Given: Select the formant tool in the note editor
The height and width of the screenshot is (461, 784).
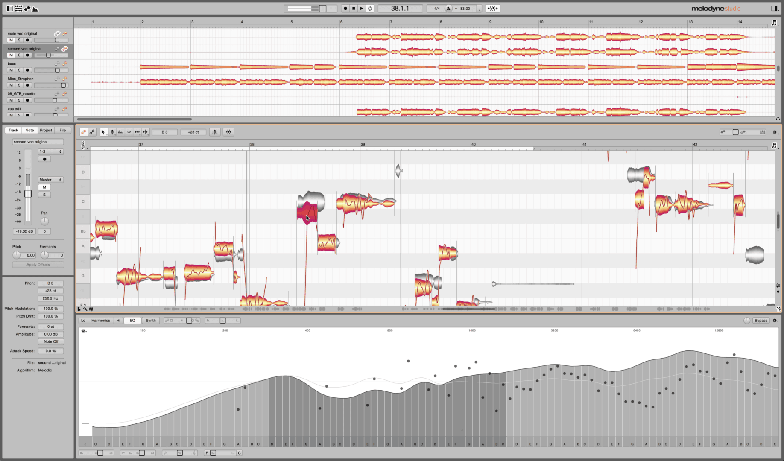Looking at the screenshot, I should [121, 132].
